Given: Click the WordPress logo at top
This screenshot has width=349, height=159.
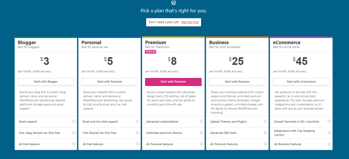Looking at the screenshot, I should point(173,3).
